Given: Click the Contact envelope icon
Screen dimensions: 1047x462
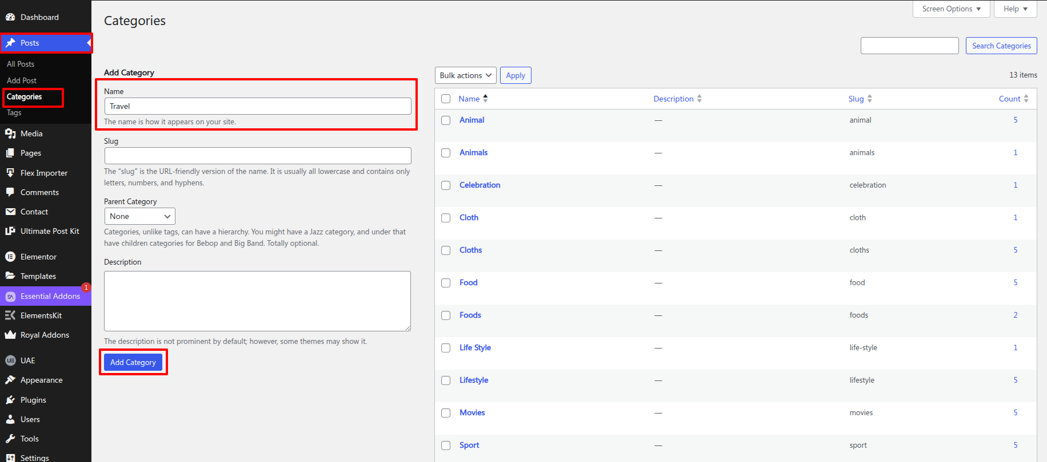Looking at the screenshot, I should coord(10,212).
